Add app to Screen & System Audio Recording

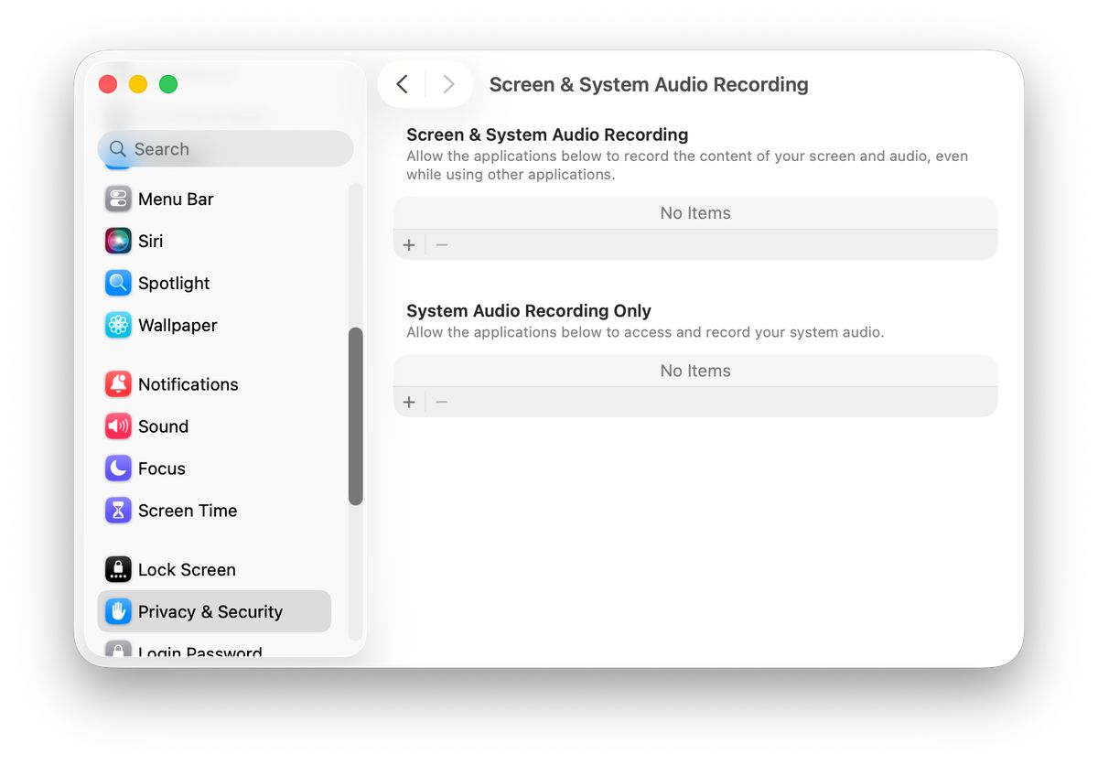tap(409, 245)
